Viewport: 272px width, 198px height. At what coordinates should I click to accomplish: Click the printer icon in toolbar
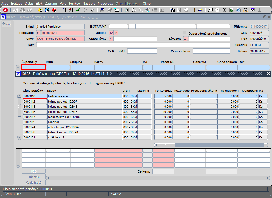[x=103, y=10]
